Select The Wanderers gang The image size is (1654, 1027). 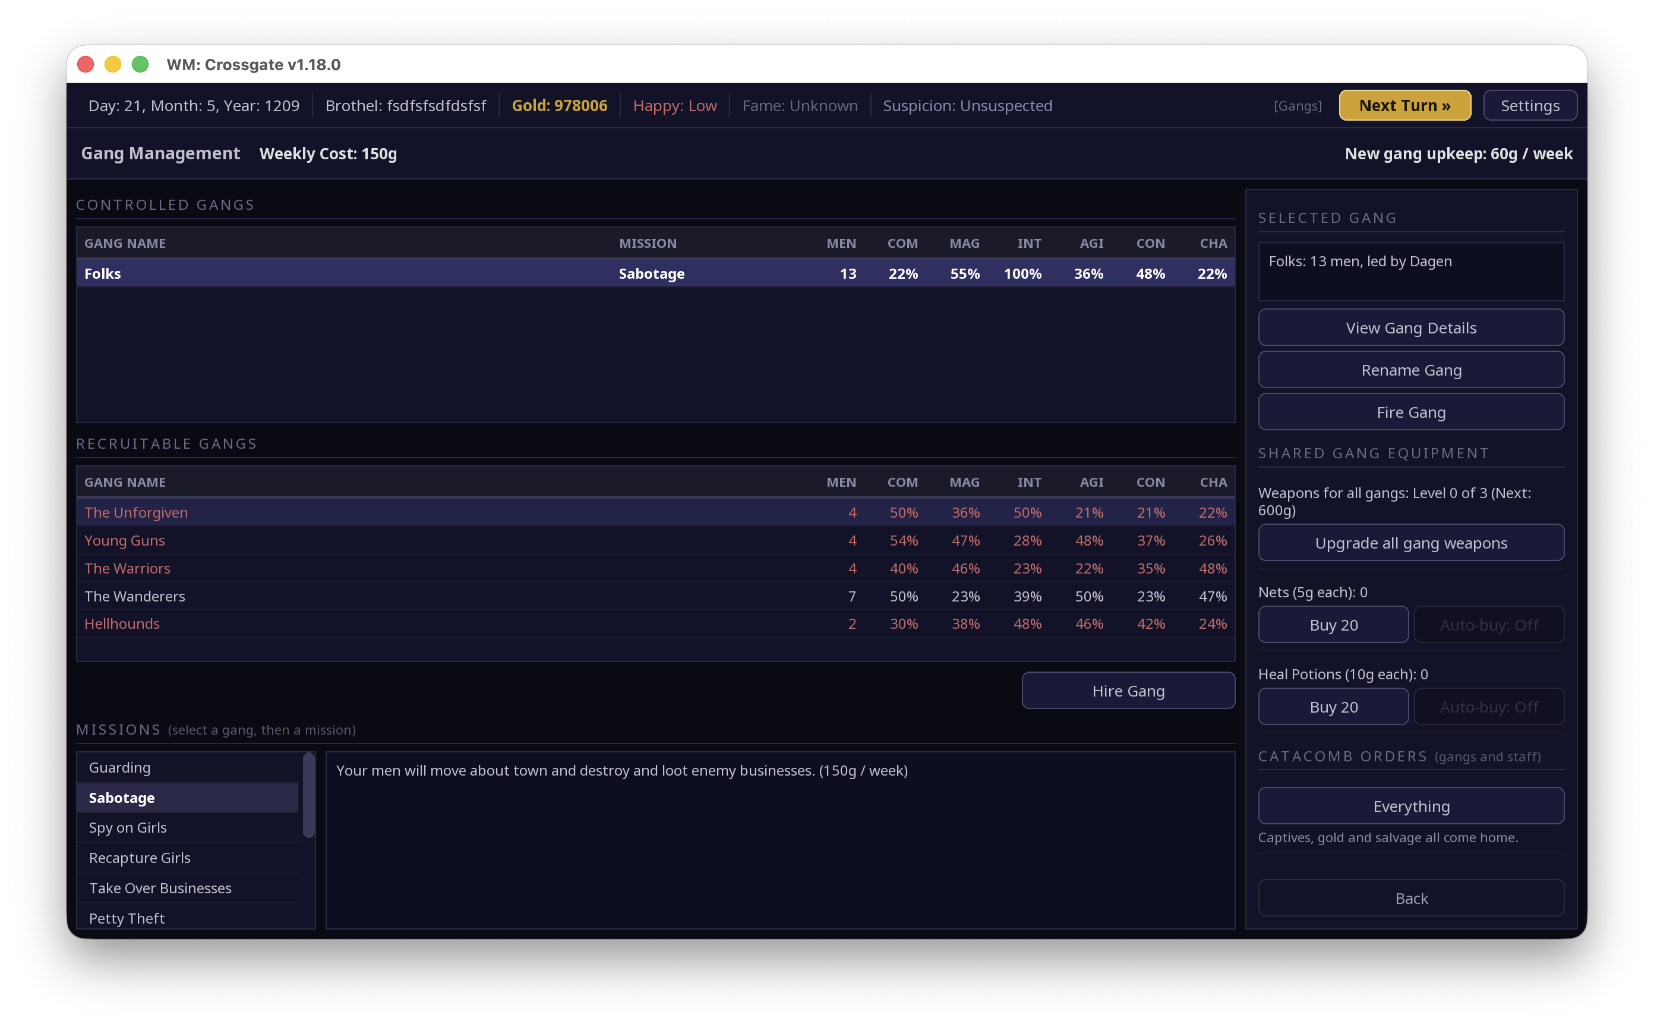tap(655, 596)
